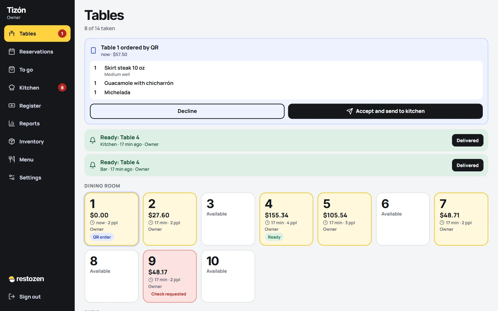The width and height of the screenshot is (498, 311).
Task: Click the To go bag icon
Action: tap(12, 70)
